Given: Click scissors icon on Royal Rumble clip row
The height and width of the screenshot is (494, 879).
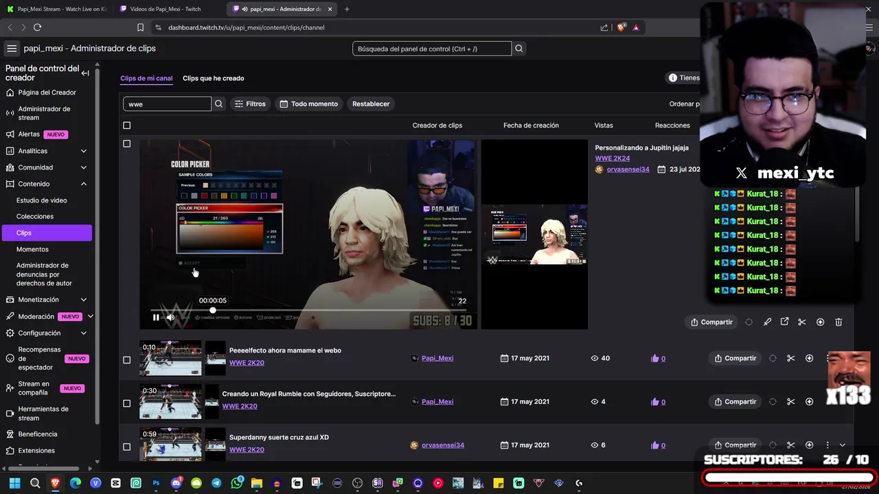Looking at the screenshot, I should coord(790,401).
